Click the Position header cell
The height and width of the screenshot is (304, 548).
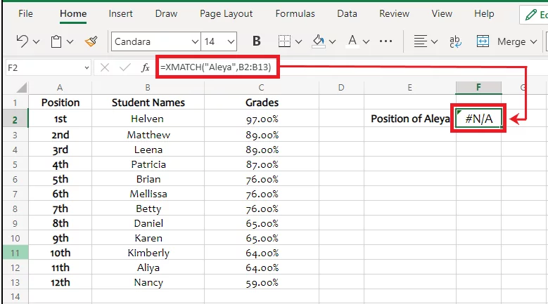point(60,103)
